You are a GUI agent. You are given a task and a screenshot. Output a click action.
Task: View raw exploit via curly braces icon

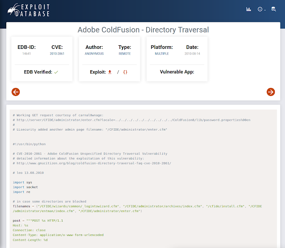pyautogui.click(x=125, y=72)
